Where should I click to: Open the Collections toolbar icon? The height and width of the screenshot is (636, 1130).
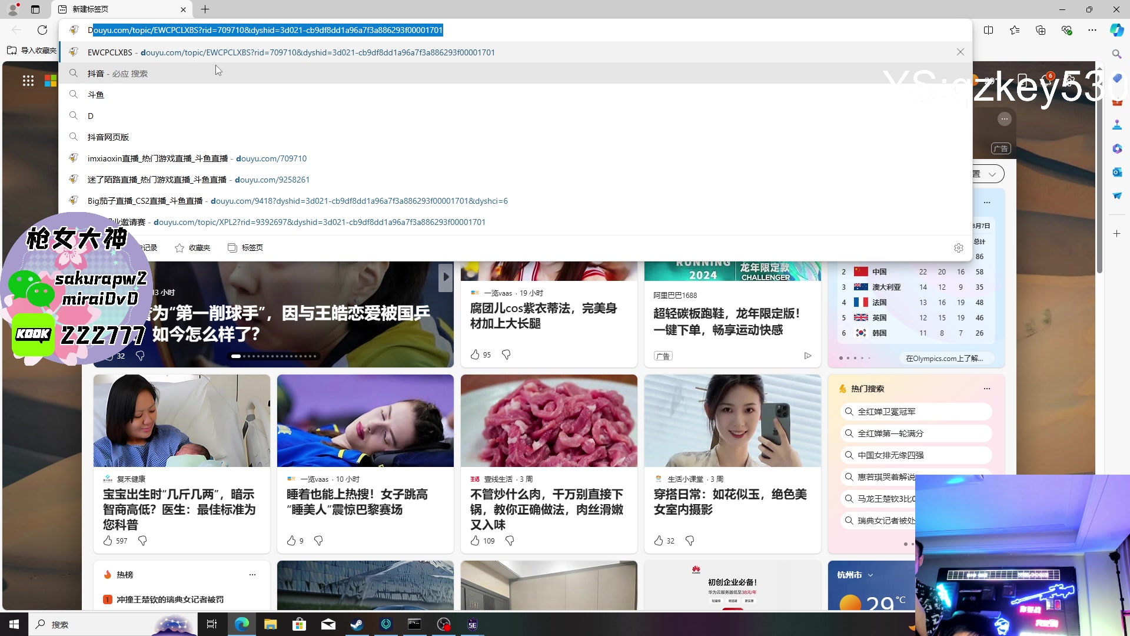(x=1041, y=30)
